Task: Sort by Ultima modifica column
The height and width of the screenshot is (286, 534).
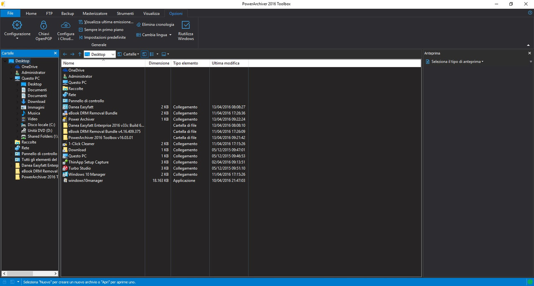Action: (x=229, y=63)
